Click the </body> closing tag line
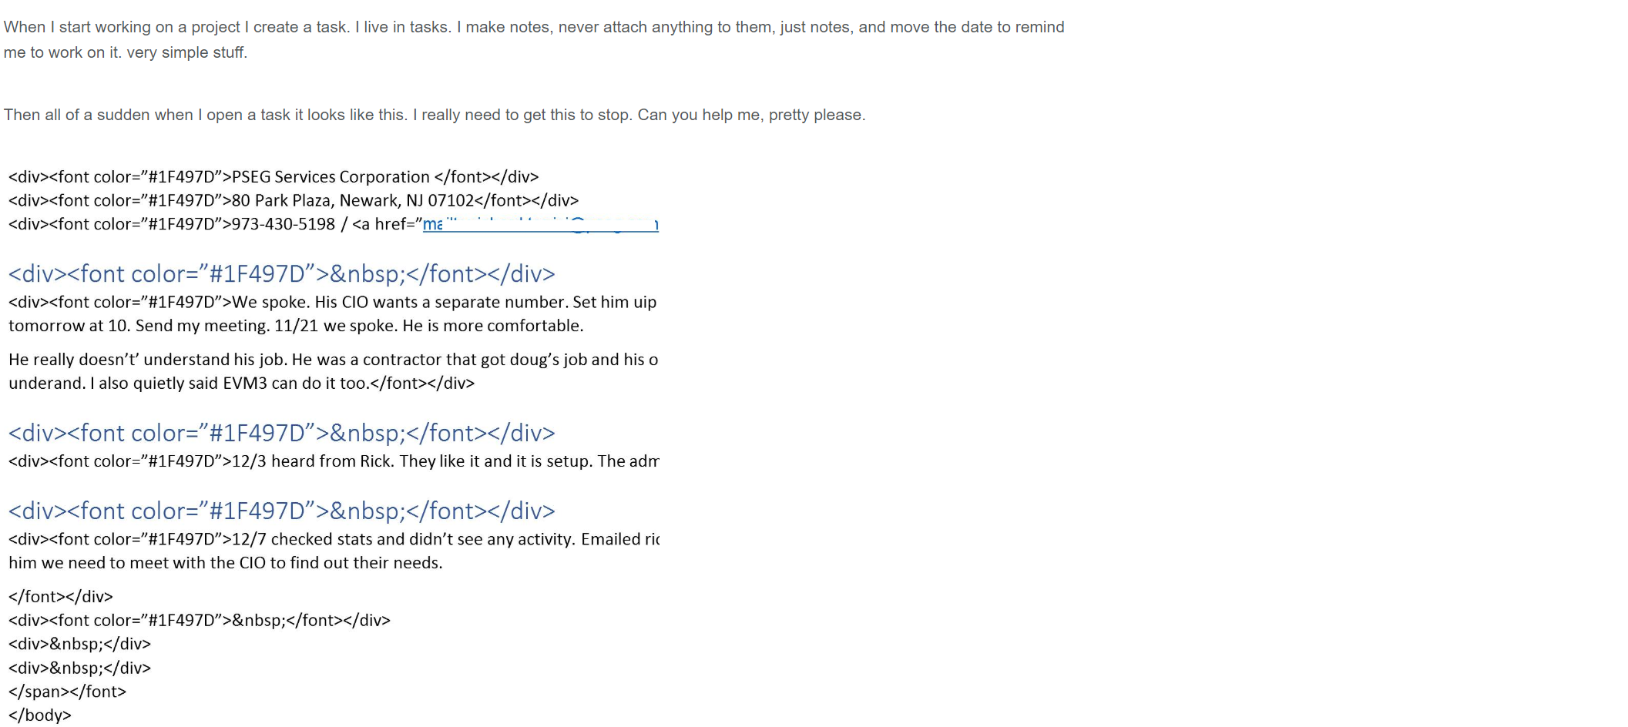 click(40, 715)
